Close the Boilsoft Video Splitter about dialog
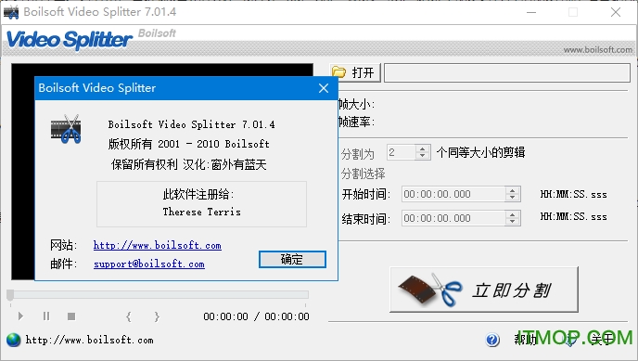This screenshot has height=361, width=638. point(324,88)
